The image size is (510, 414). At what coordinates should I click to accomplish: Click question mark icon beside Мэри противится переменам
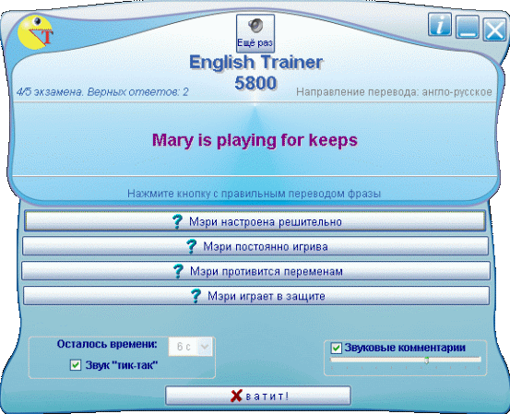click(178, 271)
